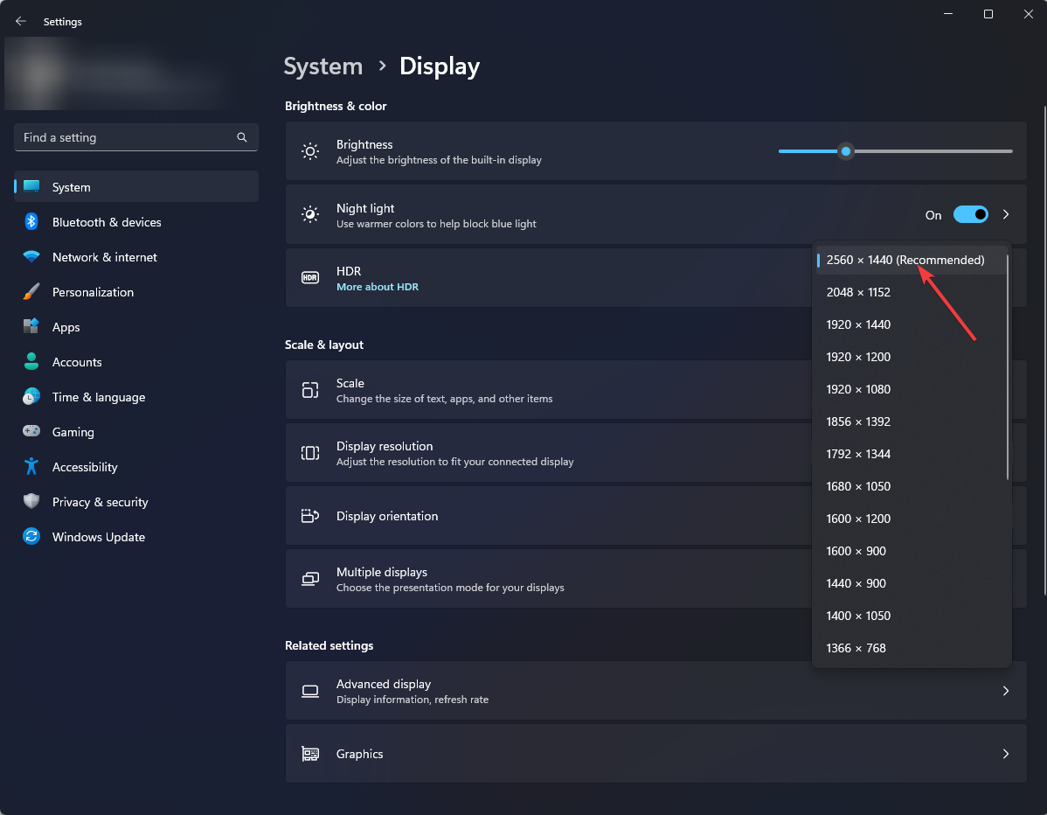This screenshot has width=1047, height=815.
Task: Go to System in breadcrumb
Action: [323, 66]
